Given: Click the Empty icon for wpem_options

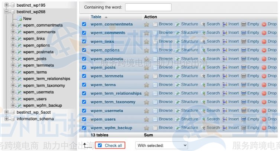Looking at the screenshot, I should click(x=244, y=50).
